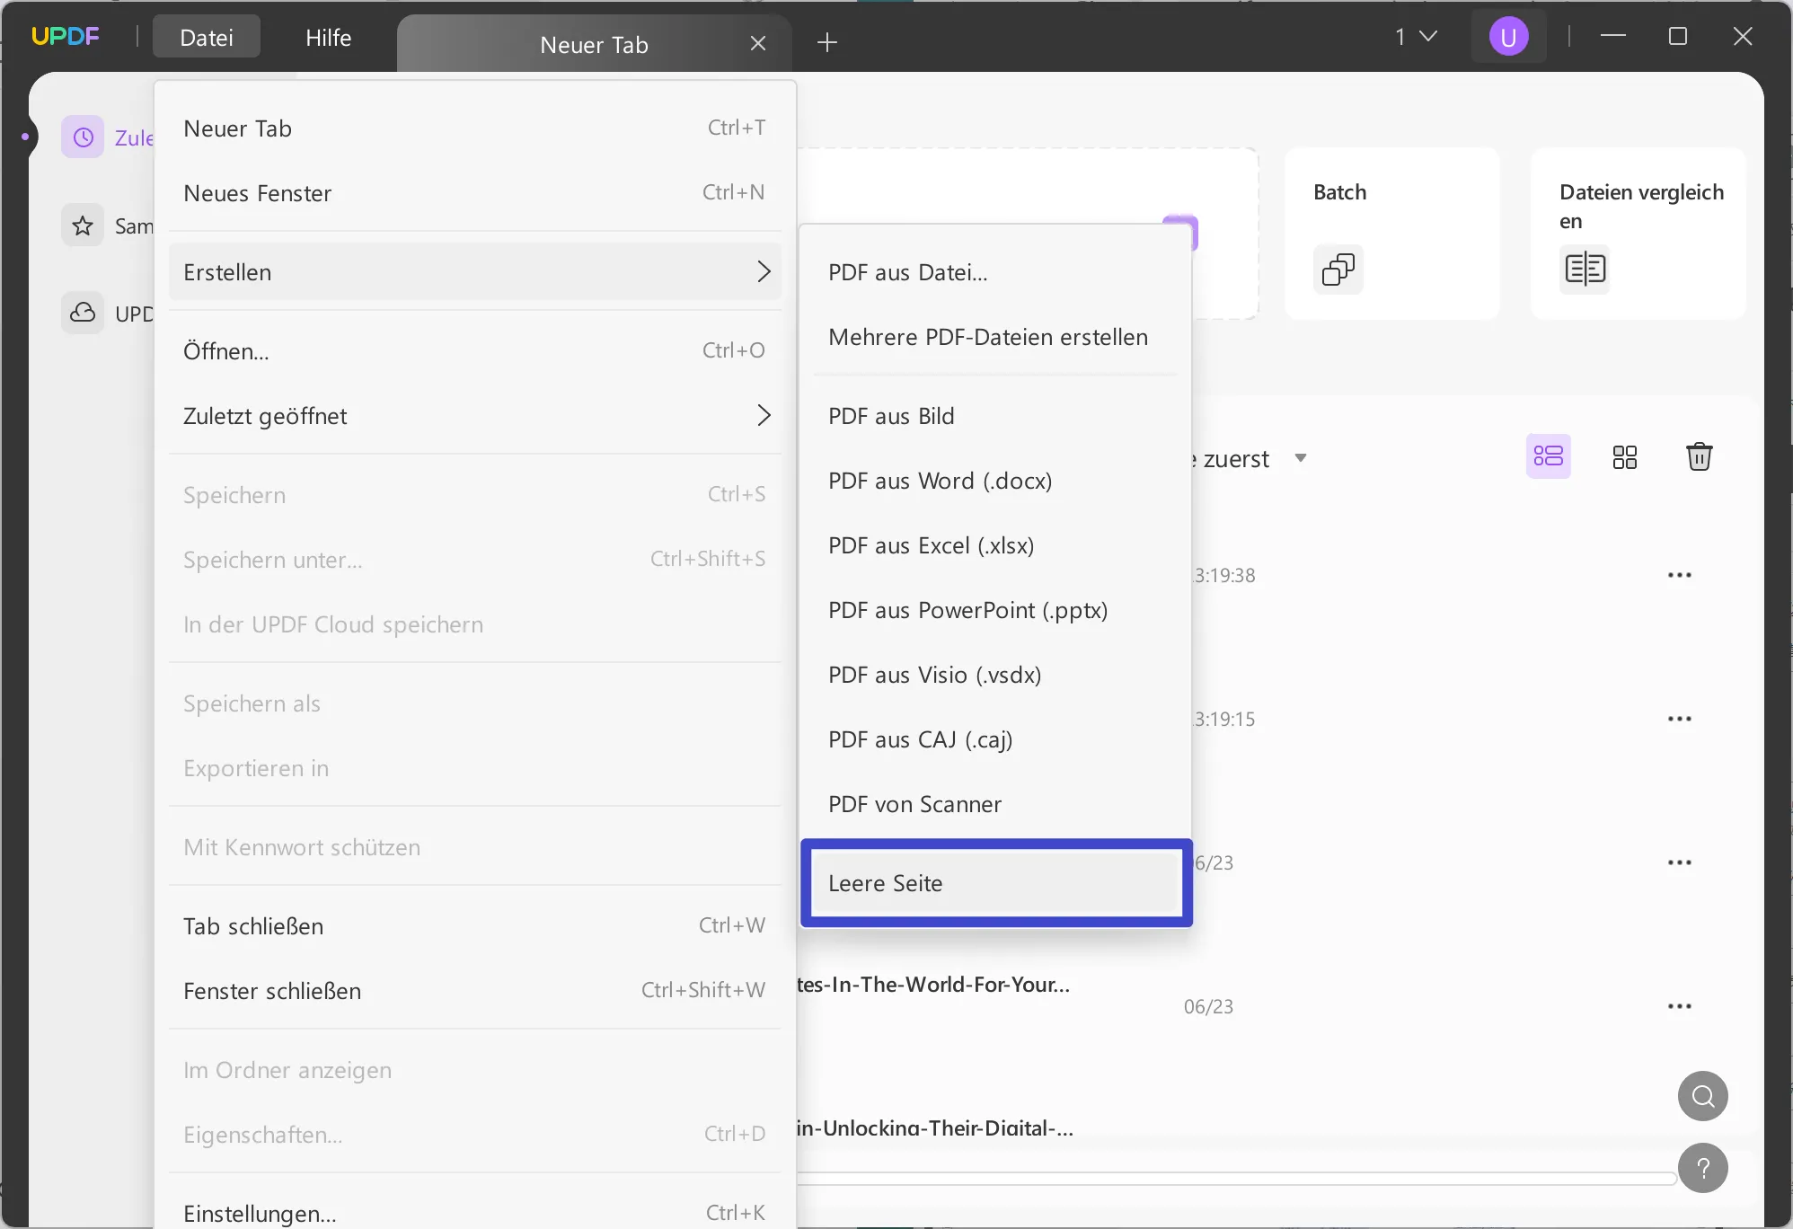Viewport: 1793px width, 1229px height.
Task: Click the Sammlungen sidebar icon
Action: [84, 225]
